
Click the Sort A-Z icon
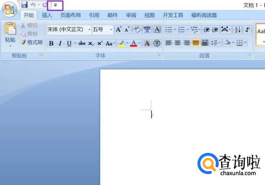237,29
